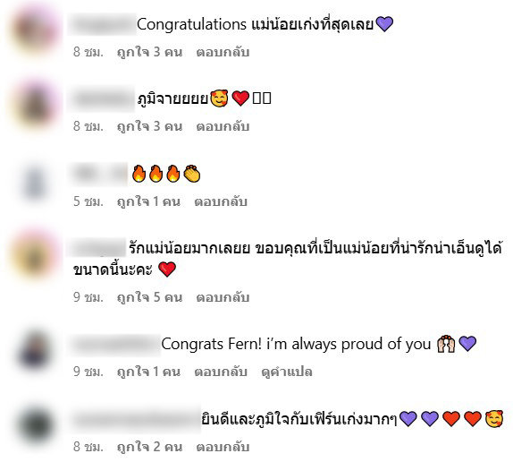
Task: Open avatar of the ภูมิจายยยย commenter
Action: point(36,104)
